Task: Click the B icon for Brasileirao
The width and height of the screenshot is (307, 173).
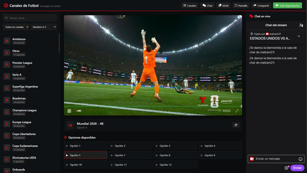Action: tap(7, 100)
